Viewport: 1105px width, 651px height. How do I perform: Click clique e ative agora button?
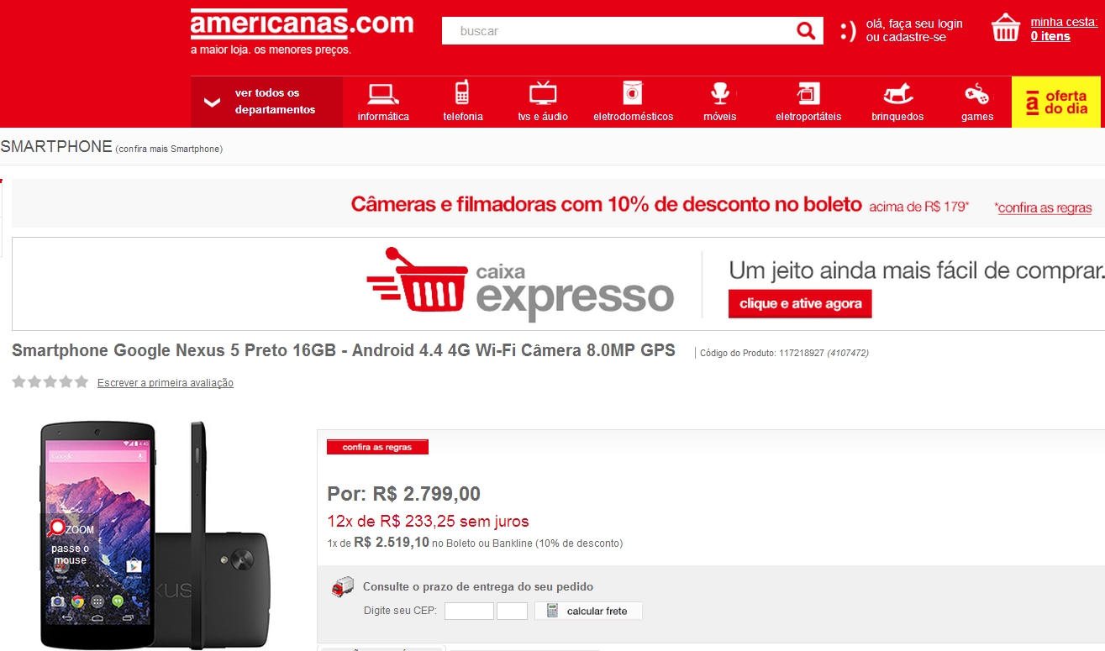click(800, 304)
